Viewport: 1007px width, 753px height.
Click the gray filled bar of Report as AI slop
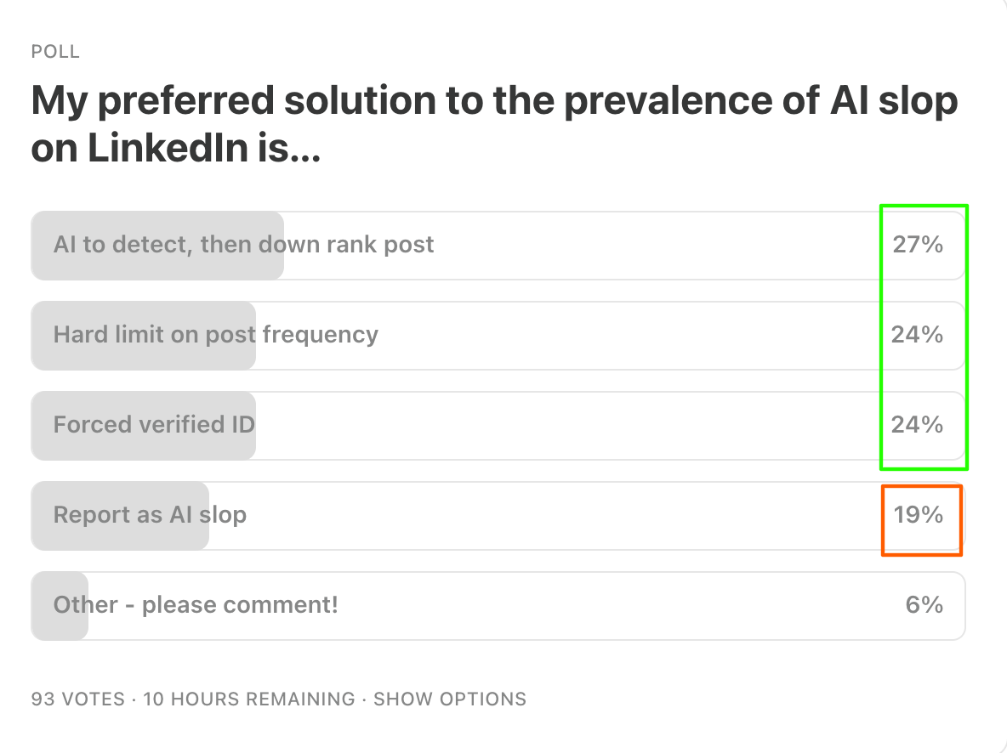tap(120, 516)
